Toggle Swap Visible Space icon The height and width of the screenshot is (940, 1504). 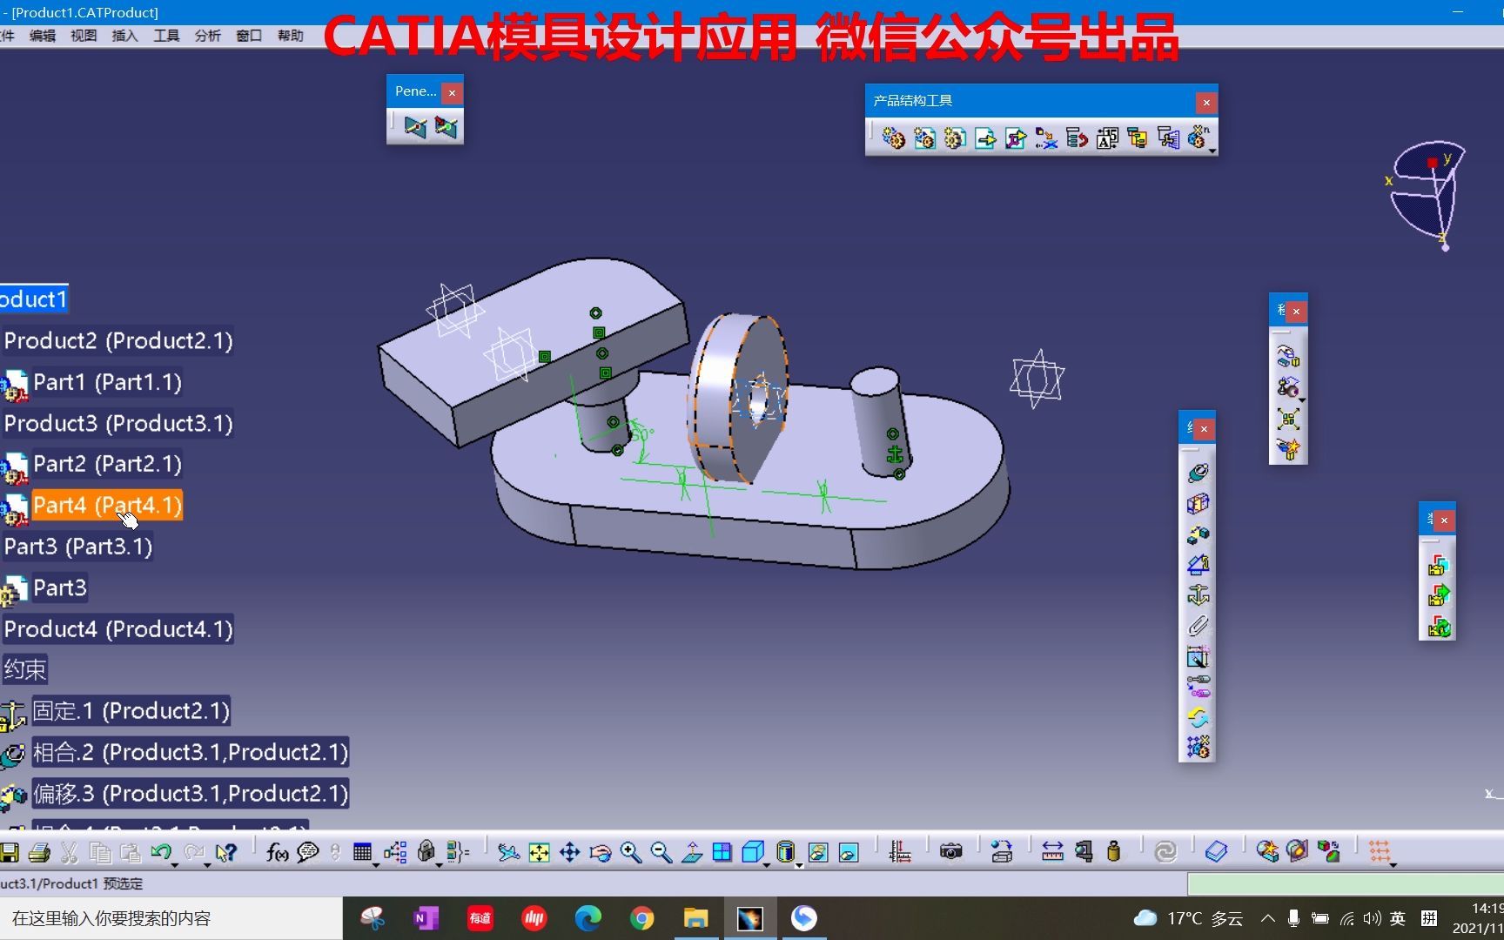[x=849, y=852]
